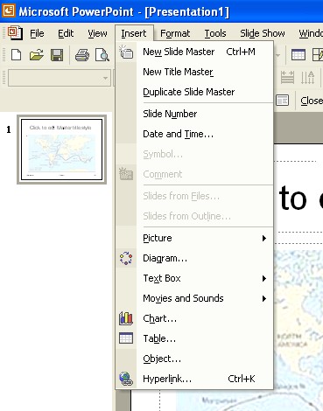Expand the Text Box submenu arrow

(264, 278)
